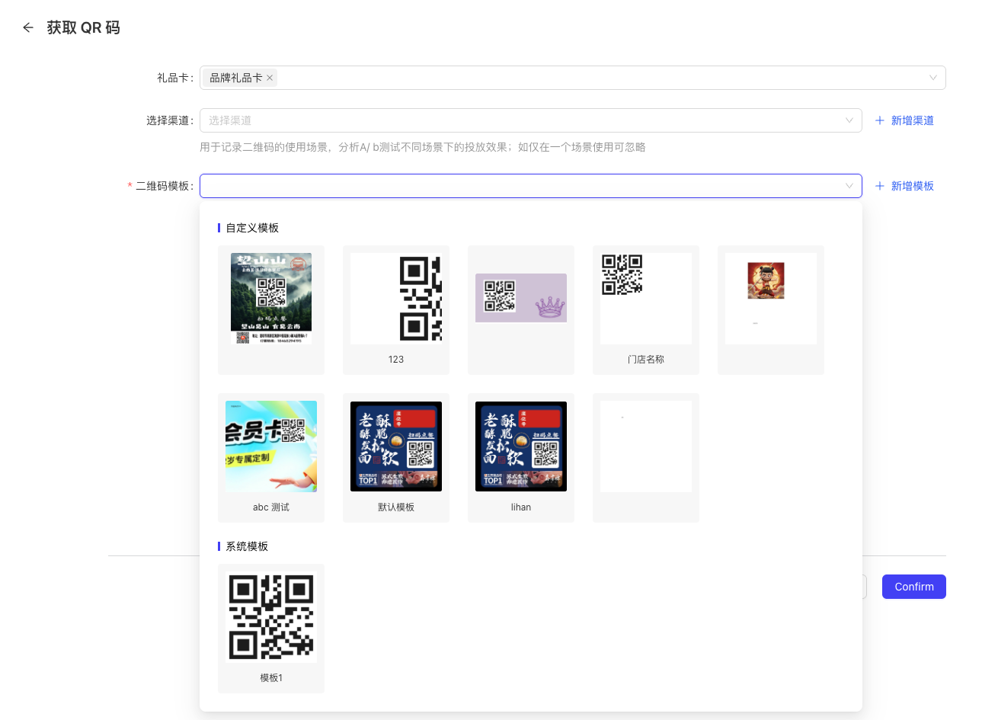Expand the 礼品卡 dropdown arrow
Screen dimensions: 998x720
coord(932,78)
